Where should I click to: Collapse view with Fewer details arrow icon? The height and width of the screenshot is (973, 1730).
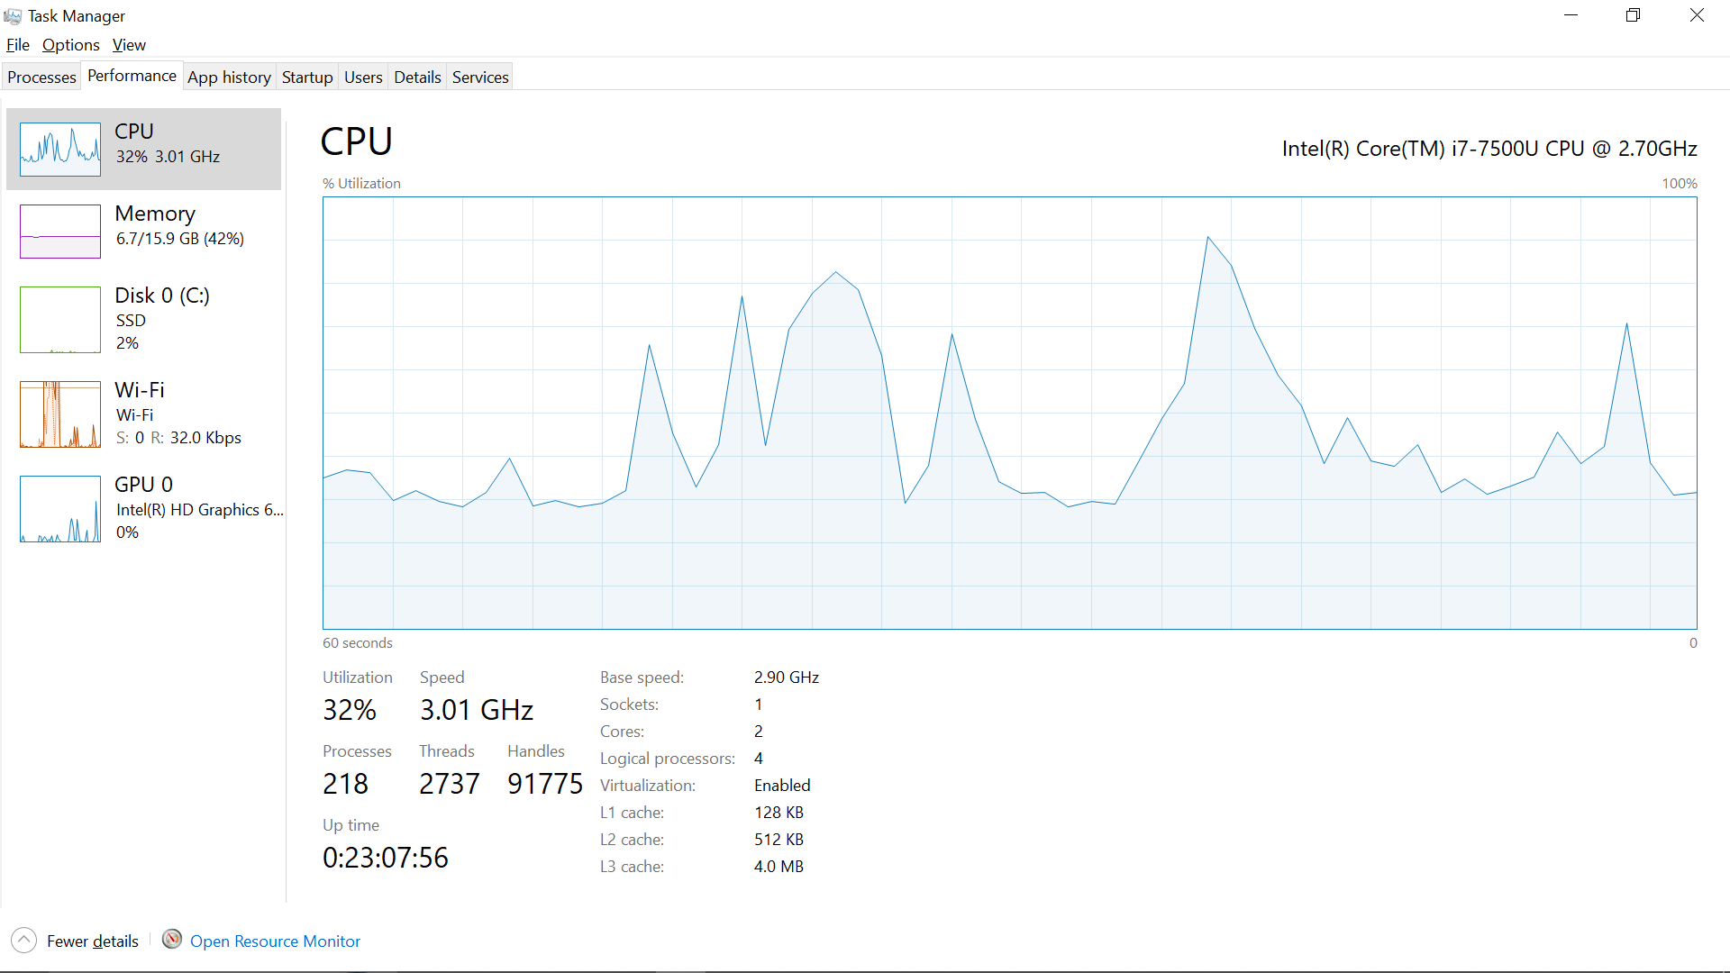(24, 941)
